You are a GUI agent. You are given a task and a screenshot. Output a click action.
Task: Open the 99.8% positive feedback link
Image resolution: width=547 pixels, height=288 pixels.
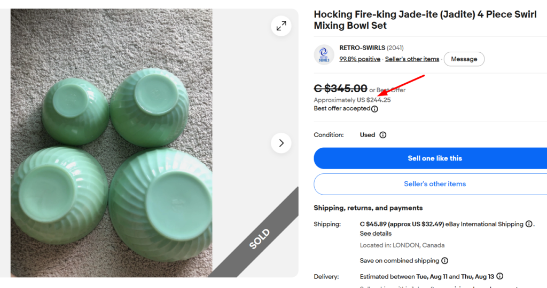(360, 59)
